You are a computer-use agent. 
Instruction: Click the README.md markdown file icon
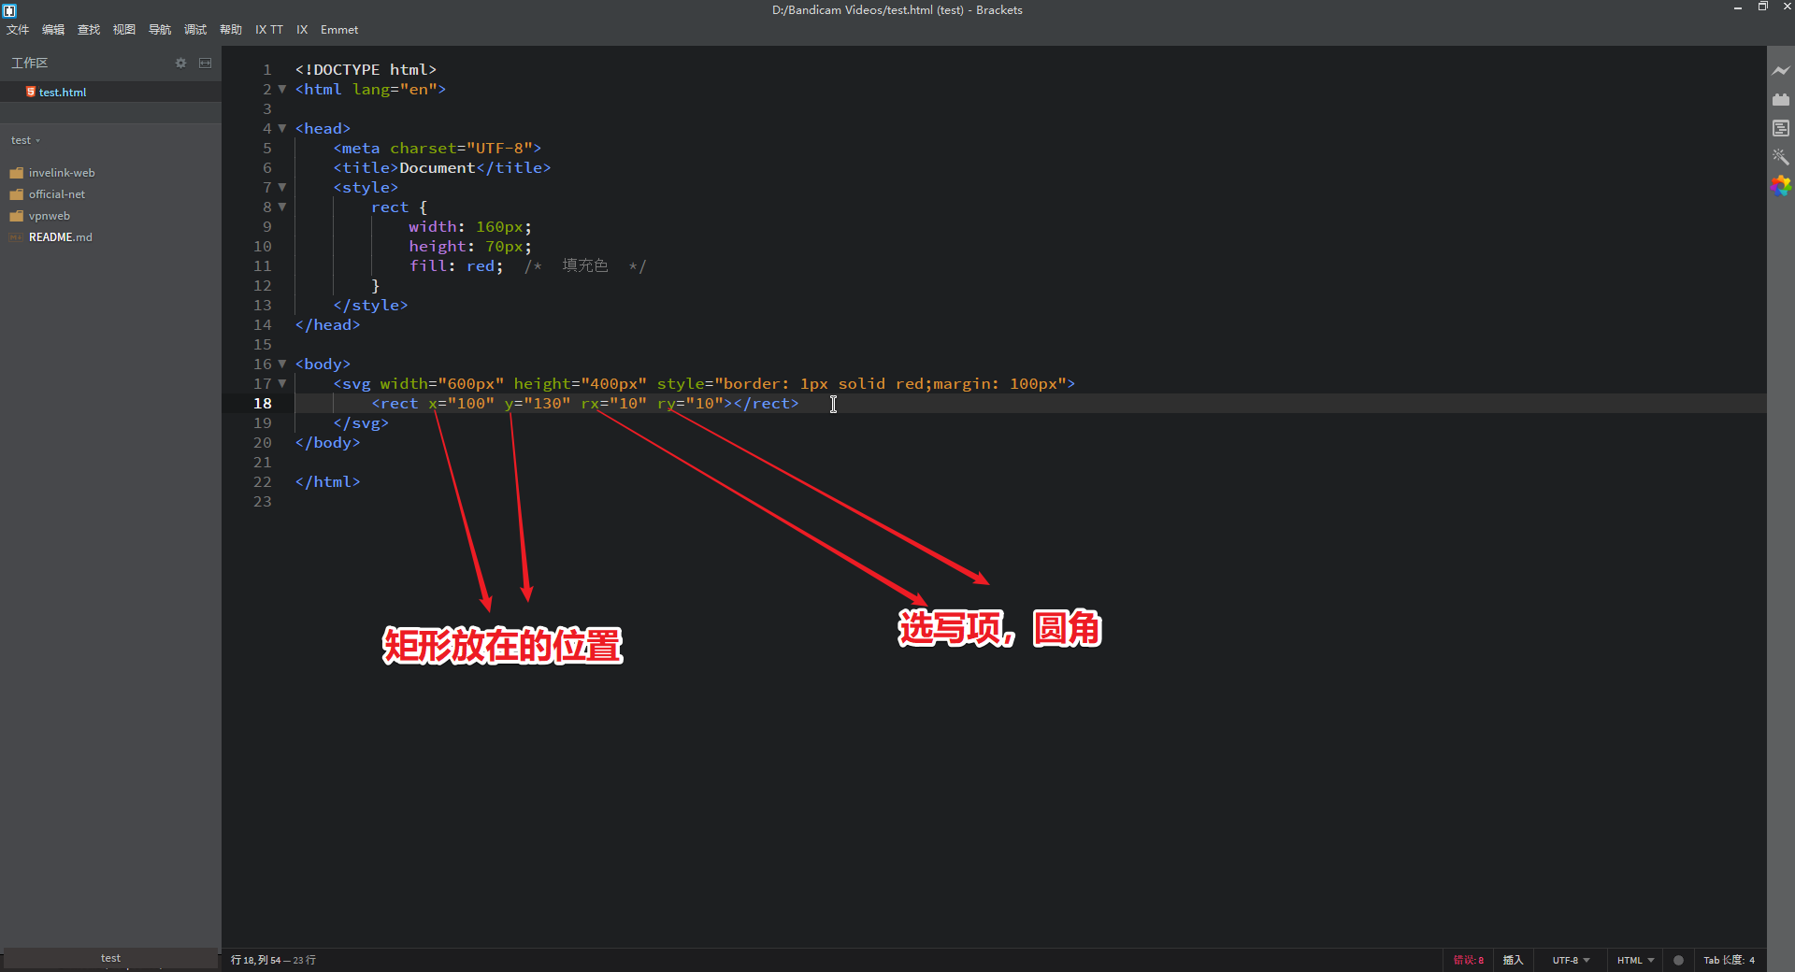[16, 237]
